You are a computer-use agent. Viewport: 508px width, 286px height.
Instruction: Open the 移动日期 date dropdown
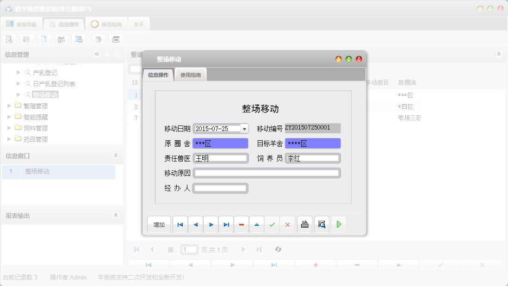[x=244, y=128]
